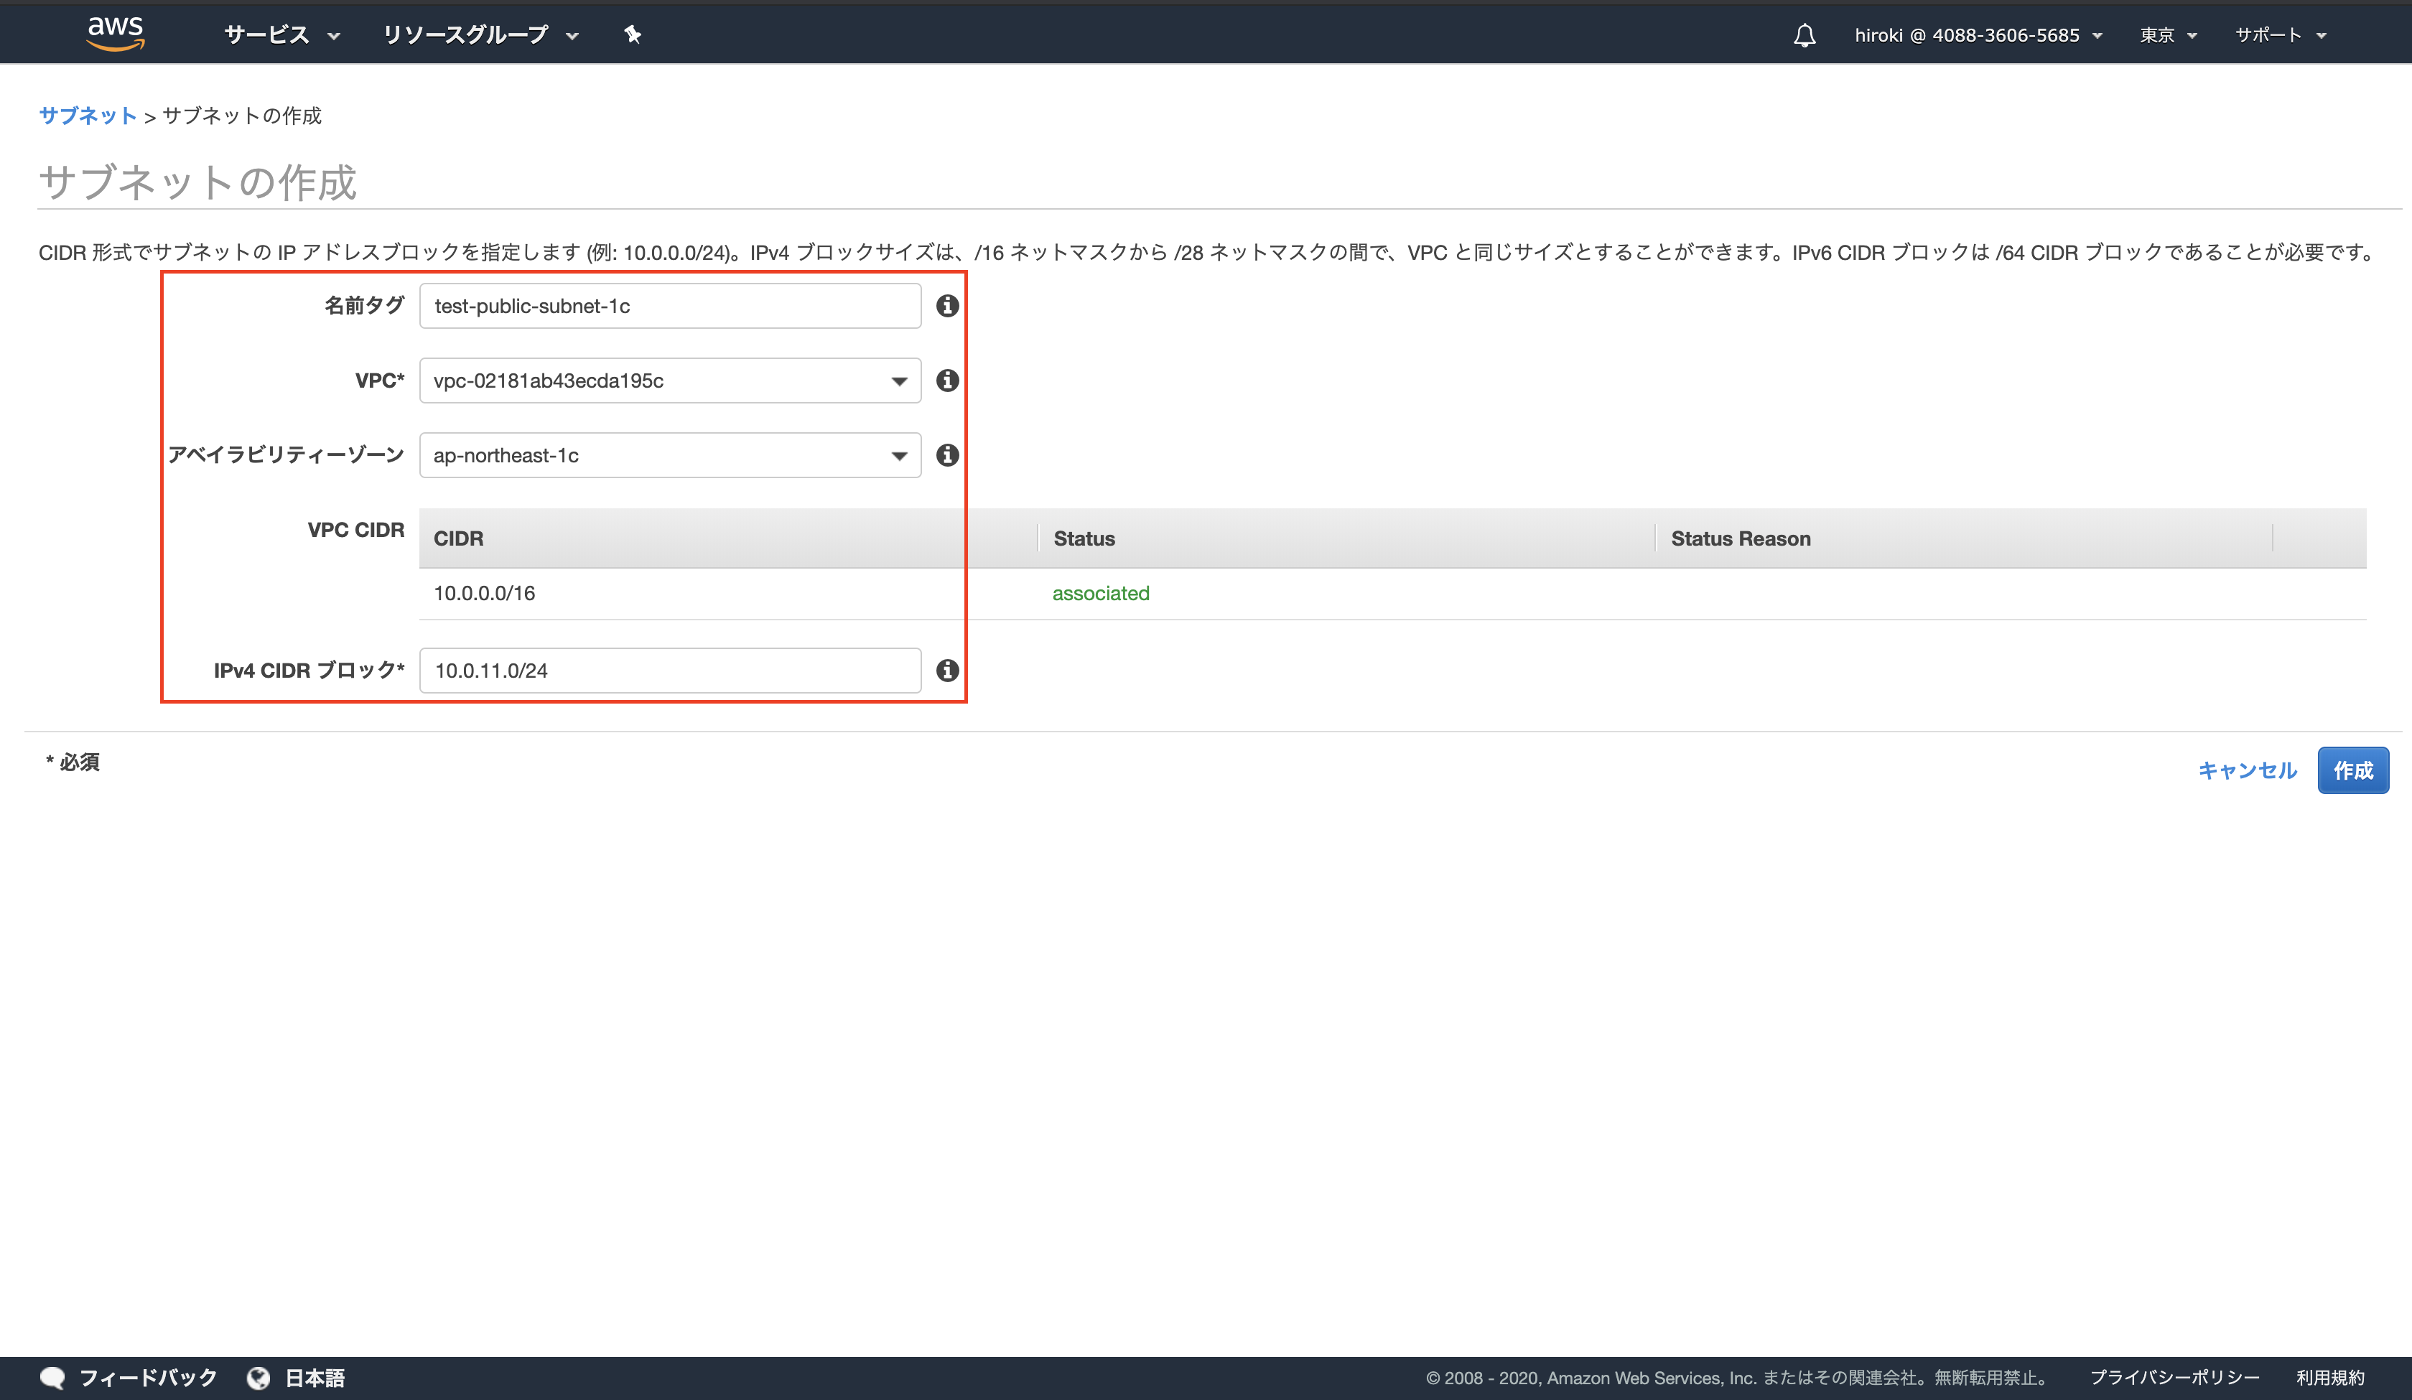
Task: Open the hiroki account dropdown menu
Action: pos(1978,35)
